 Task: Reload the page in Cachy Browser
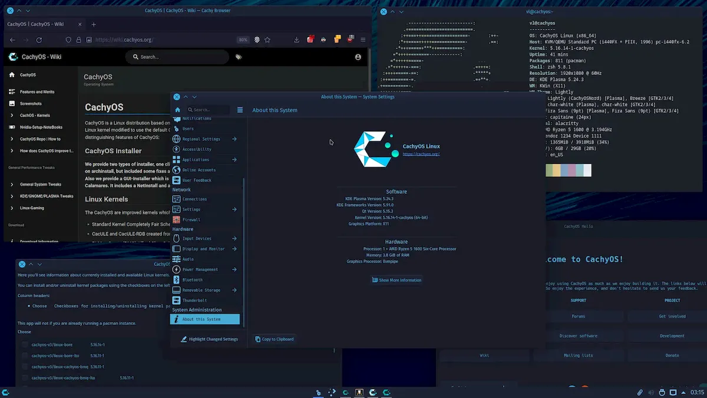[39, 40]
